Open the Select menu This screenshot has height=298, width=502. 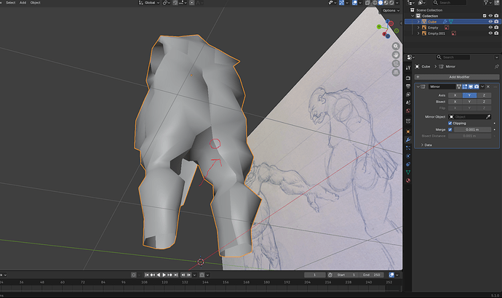pos(11,3)
